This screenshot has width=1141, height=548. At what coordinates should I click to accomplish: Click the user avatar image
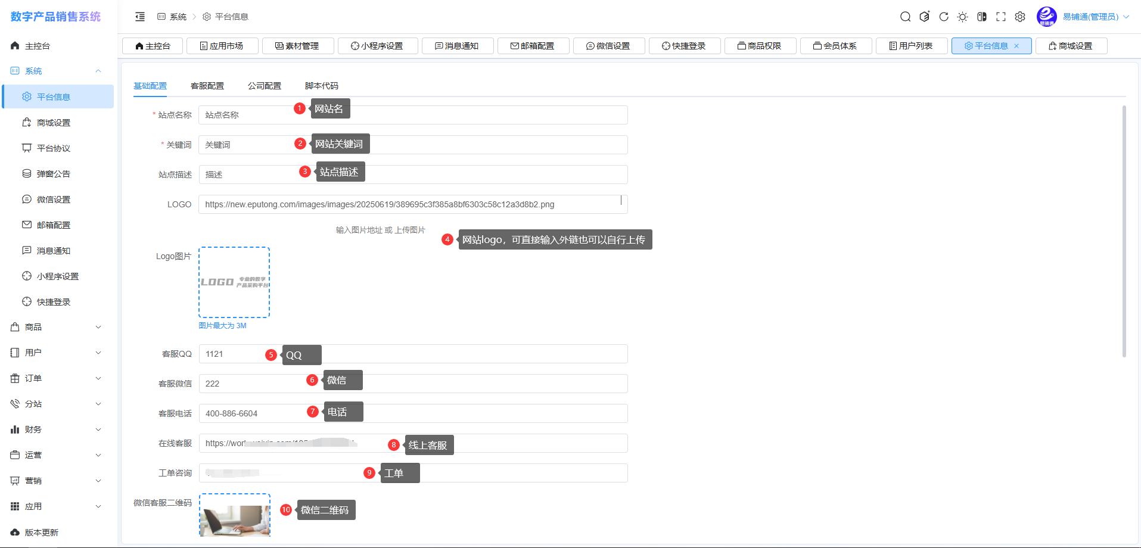[1046, 17]
